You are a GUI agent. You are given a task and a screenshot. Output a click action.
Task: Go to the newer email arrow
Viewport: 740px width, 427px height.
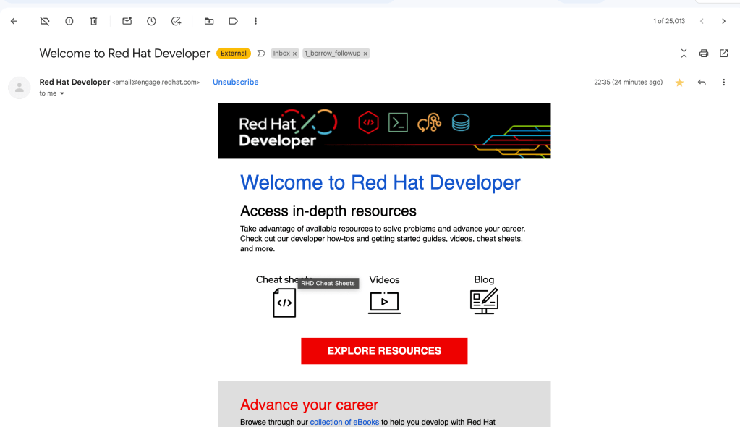pos(702,21)
